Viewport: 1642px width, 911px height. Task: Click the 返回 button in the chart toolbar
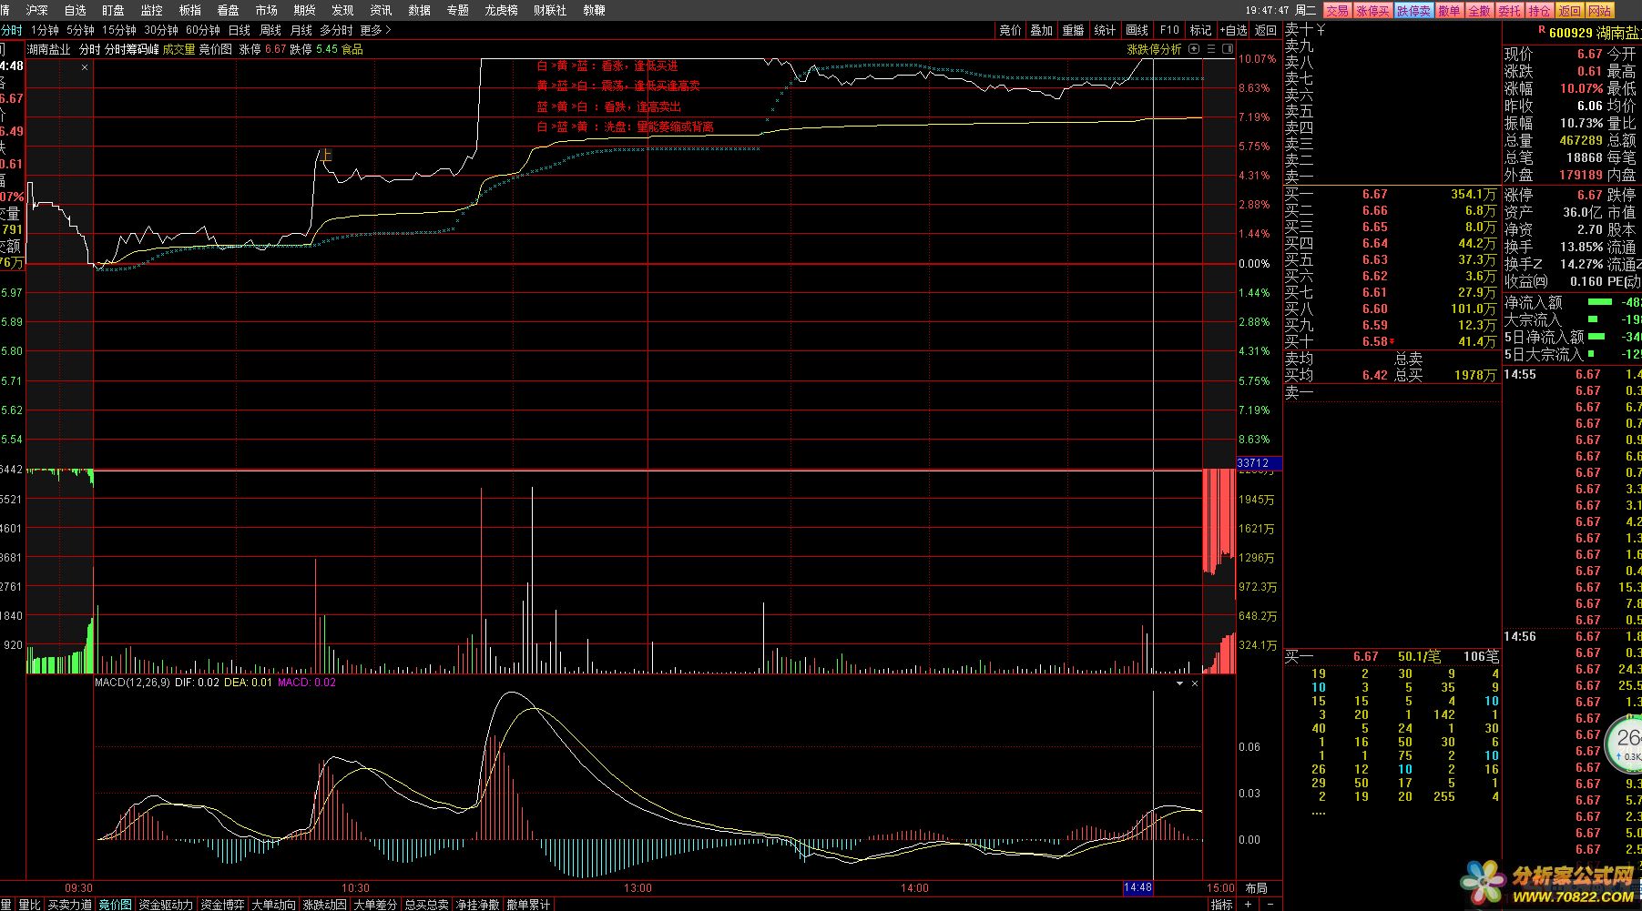tap(1266, 30)
